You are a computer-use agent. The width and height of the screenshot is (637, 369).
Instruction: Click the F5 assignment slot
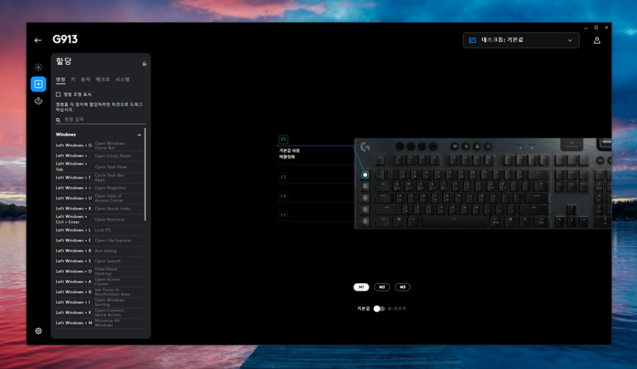click(283, 215)
